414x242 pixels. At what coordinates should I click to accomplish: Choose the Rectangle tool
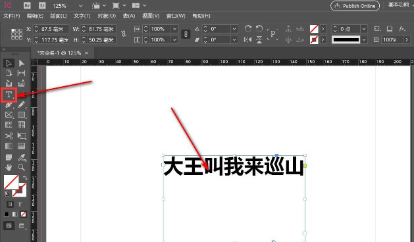tap(21, 115)
